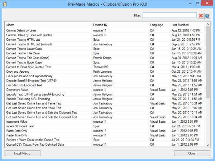
Task: Click author 'Thomas999' in Created By column
Action: 101,67
